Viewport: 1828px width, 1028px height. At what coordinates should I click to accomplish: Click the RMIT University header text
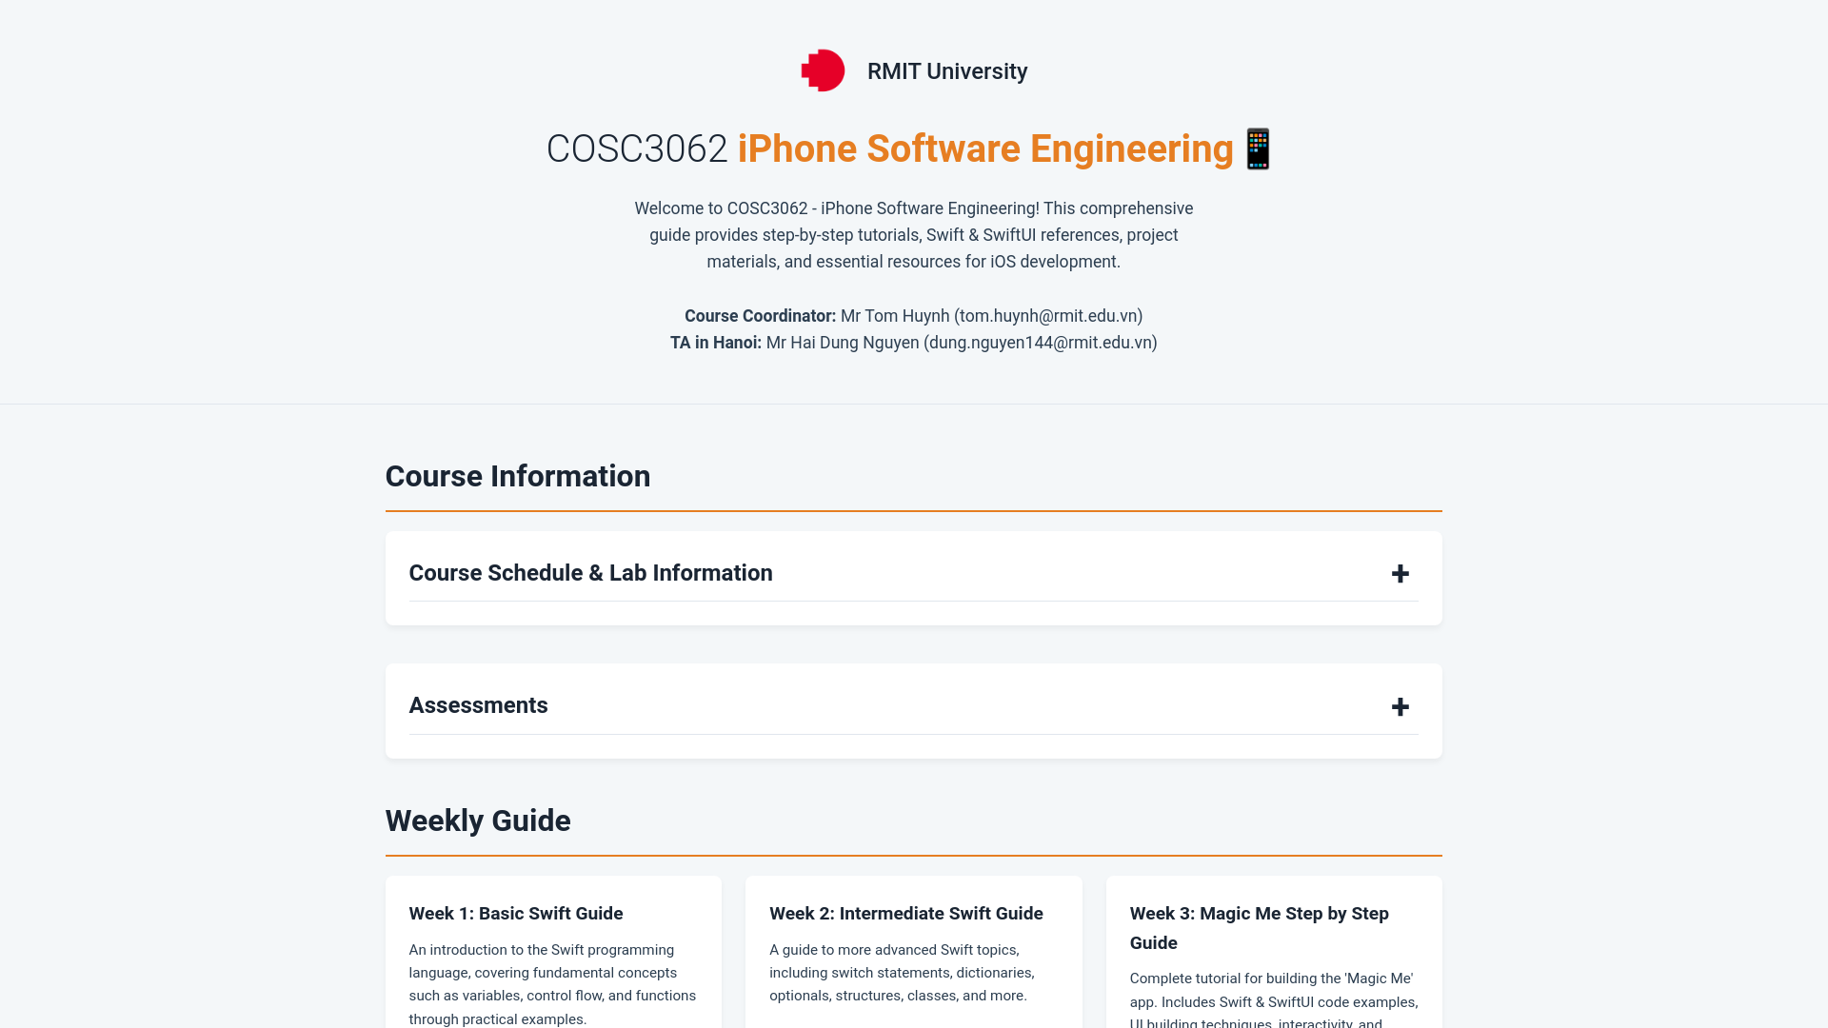pyautogui.click(x=946, y=71)
